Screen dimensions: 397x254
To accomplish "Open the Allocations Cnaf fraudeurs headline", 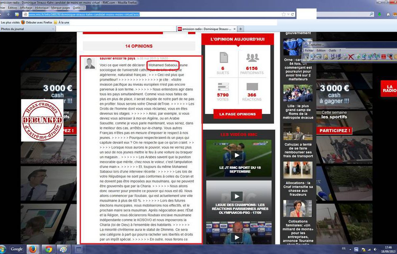I will pos(298,189).
